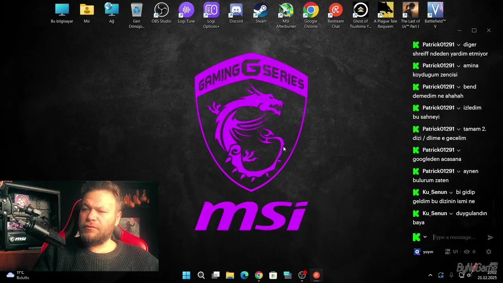Click the sync icon in system tray
Screen dimensions: 503x283
(x=441, y=275)
